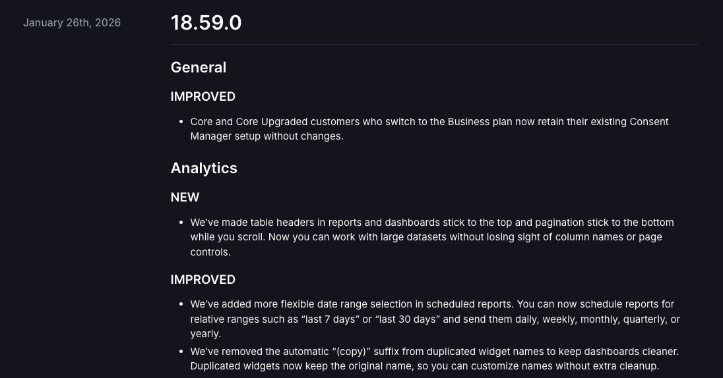Click the 18.59.0 version heading
This screenshot has height=378, width=723.
[206, 23]
